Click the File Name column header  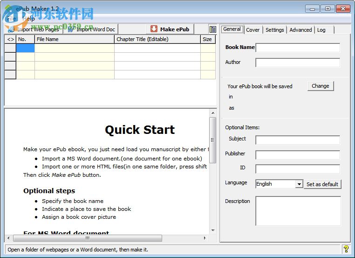point(74,39)
